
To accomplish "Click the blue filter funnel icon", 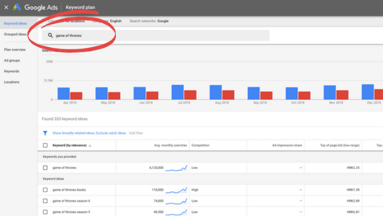I will click(45, 133).
